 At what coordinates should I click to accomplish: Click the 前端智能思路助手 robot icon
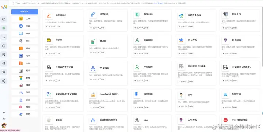(93, 120)
